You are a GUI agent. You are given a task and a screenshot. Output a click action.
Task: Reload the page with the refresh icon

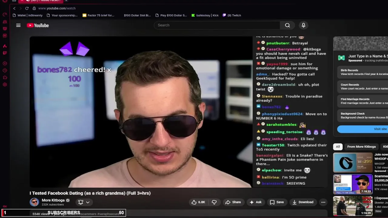pyautogui.click(x=27, y=8)
